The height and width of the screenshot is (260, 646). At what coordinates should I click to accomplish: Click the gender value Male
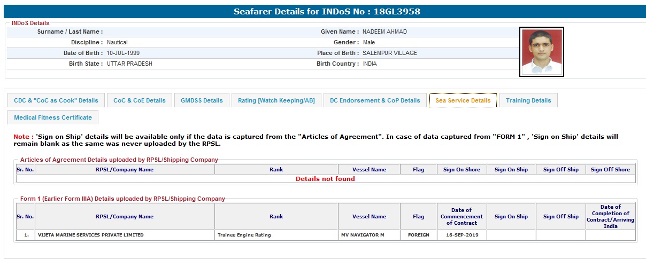point(368,42)
